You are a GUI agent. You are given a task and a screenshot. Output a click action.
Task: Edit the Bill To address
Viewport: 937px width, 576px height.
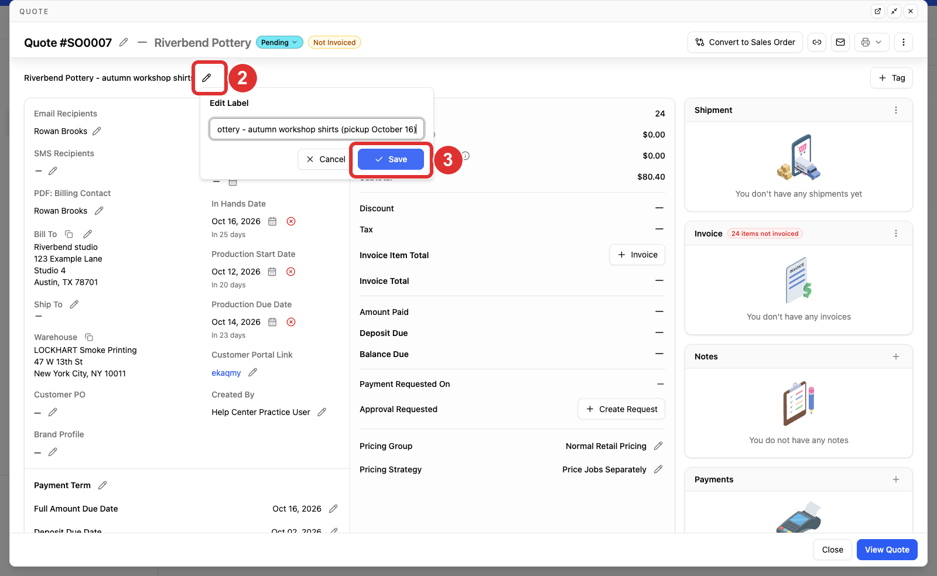(88, 234)
